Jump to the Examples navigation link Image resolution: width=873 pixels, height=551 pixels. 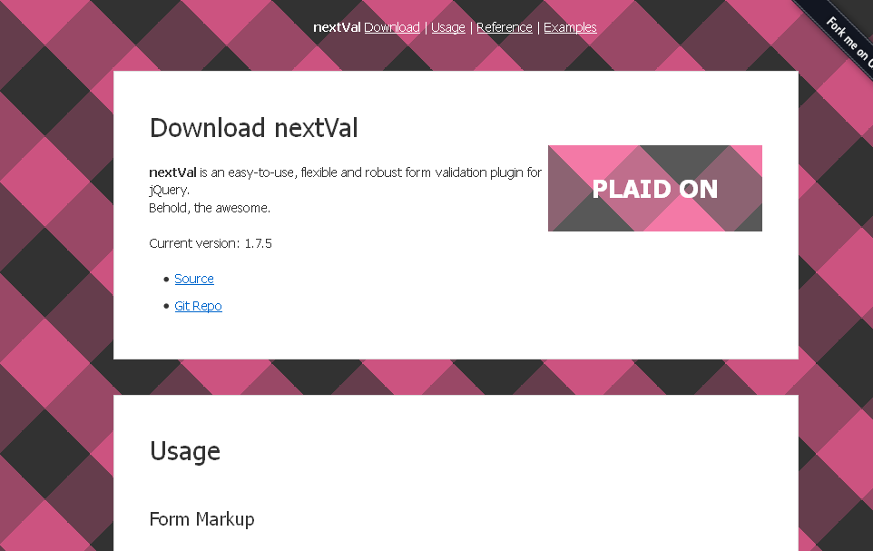pos(570,27)
